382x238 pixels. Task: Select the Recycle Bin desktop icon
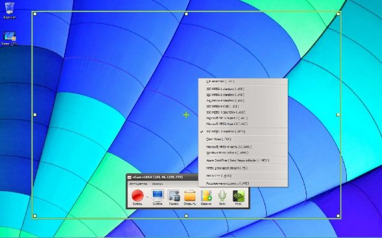pos(10,10)
